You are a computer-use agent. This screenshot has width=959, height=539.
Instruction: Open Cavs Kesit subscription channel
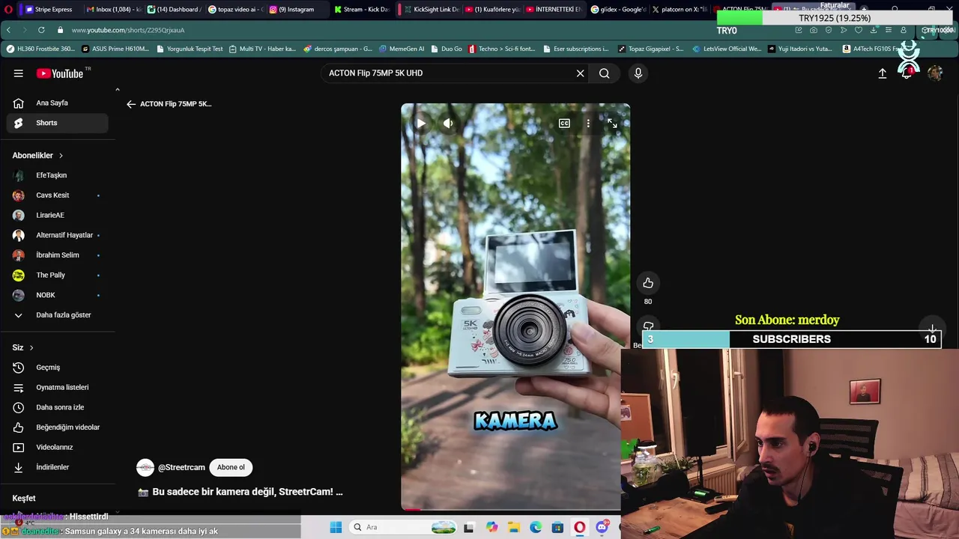[x=58, y=195]
